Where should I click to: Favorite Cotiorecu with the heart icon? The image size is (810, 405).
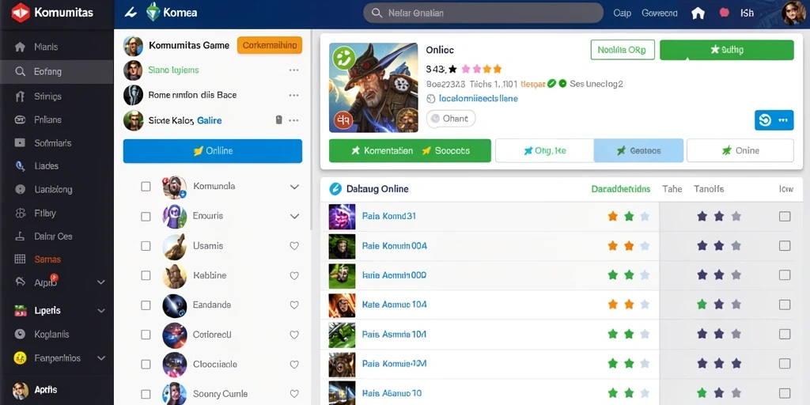coord(294,335)
